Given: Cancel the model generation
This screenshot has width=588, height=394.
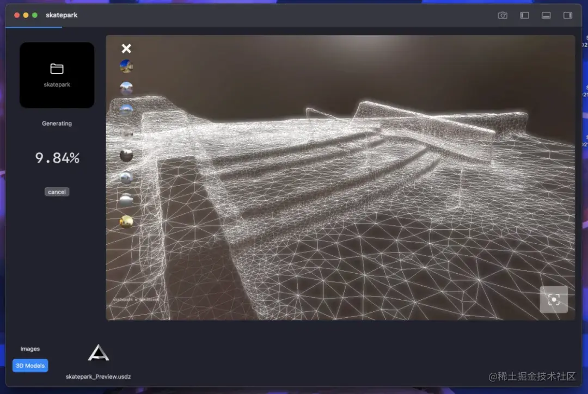Looking at the screenshot, I should click(57, 192).
